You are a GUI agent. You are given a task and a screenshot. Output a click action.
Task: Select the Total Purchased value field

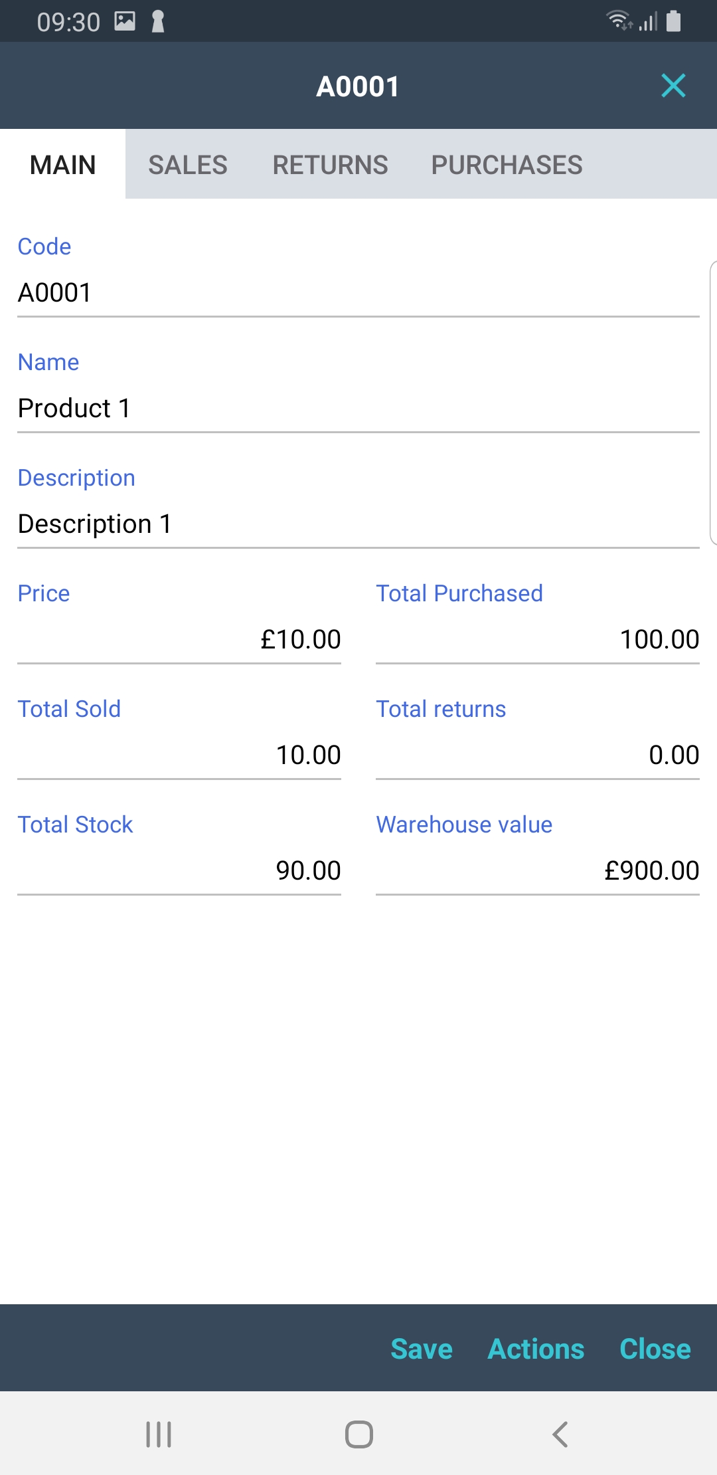[538, 640]
